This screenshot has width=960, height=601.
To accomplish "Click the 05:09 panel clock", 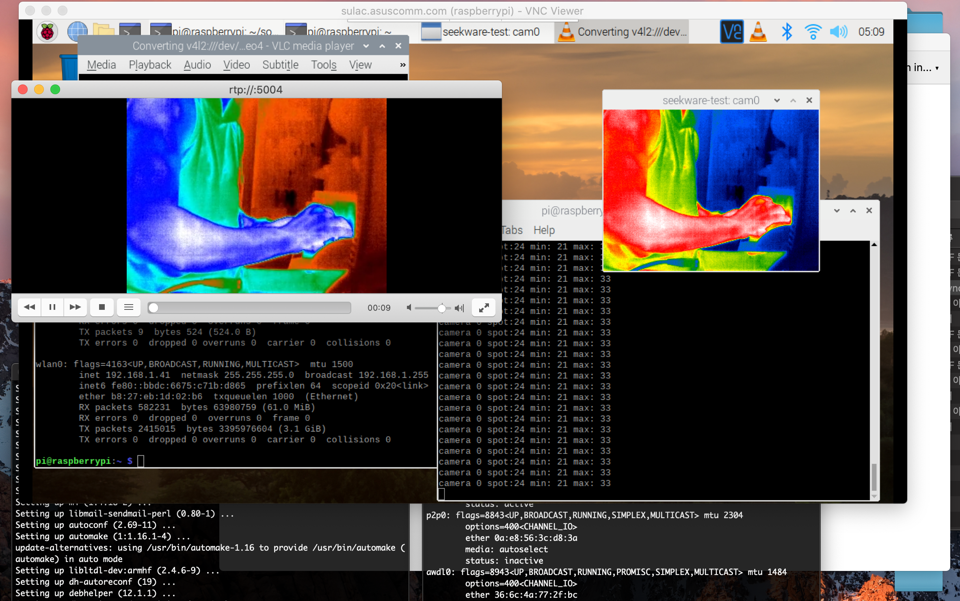I will coord(871,32).
